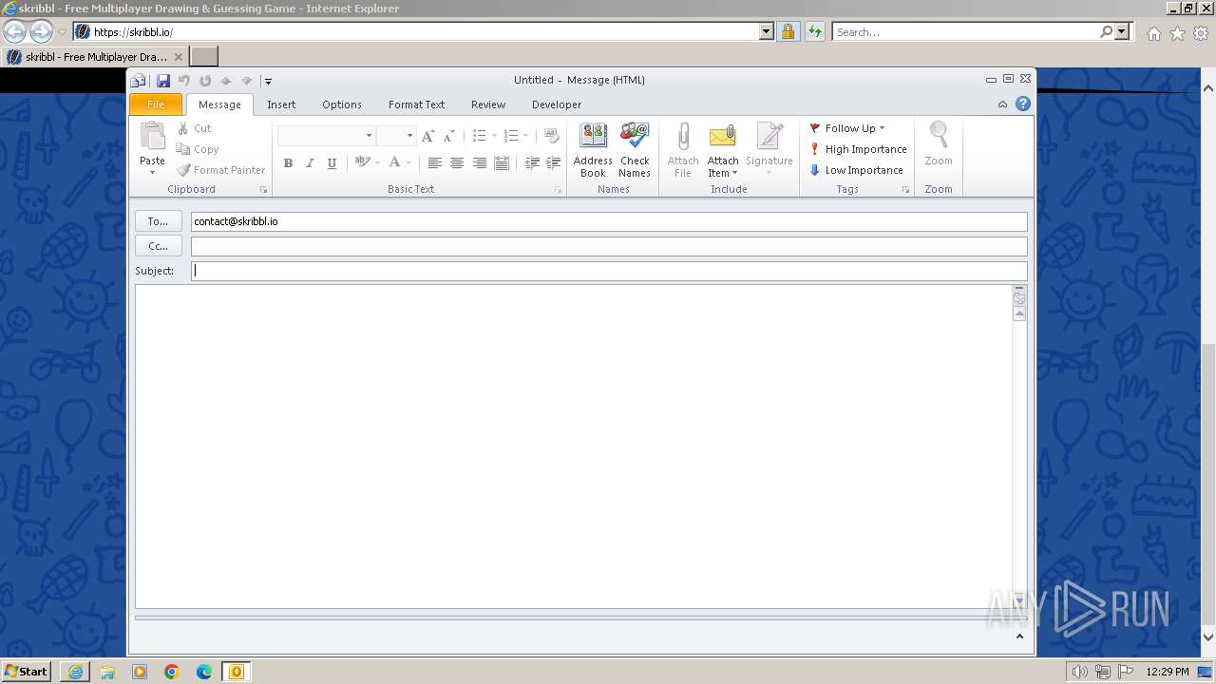
Task: Open Google Chrome from taskbar
Action: pos(172,672)
